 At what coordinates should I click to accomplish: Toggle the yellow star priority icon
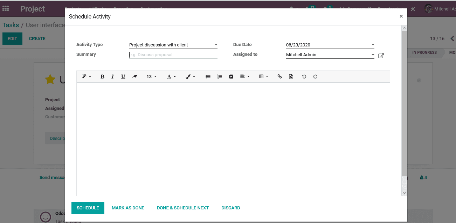[50, 80]
